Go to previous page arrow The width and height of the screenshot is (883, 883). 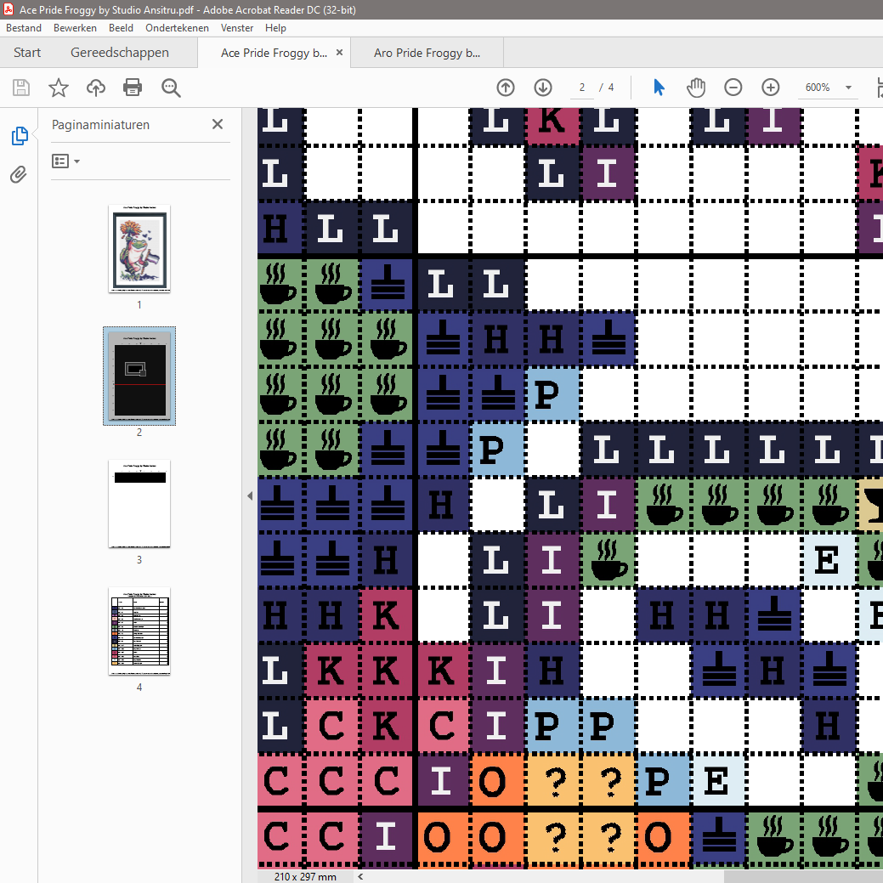tap(506, 88)
